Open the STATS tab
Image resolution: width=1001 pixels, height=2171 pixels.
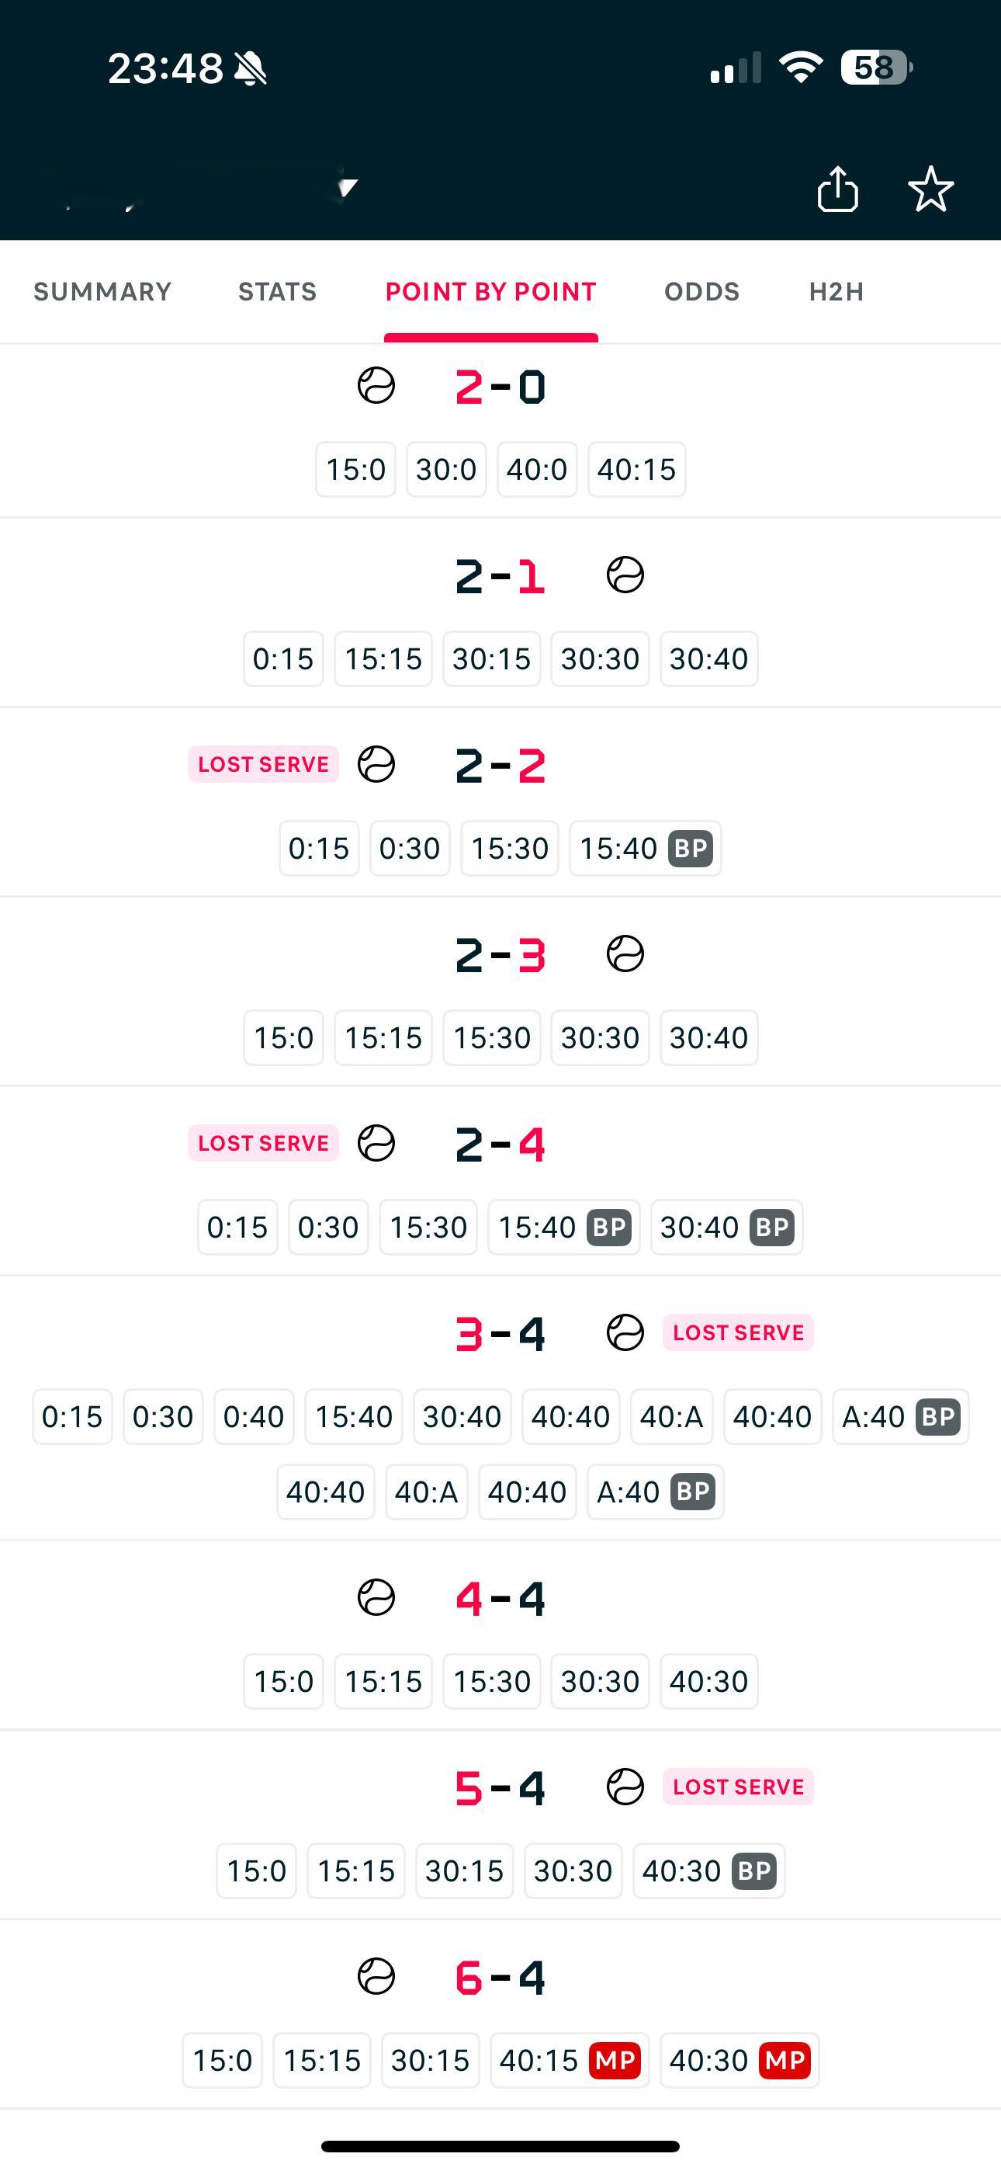[x=277, y=292]
